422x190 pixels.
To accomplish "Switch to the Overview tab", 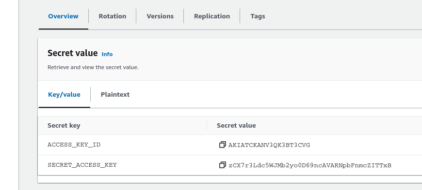I will (63, 16).
